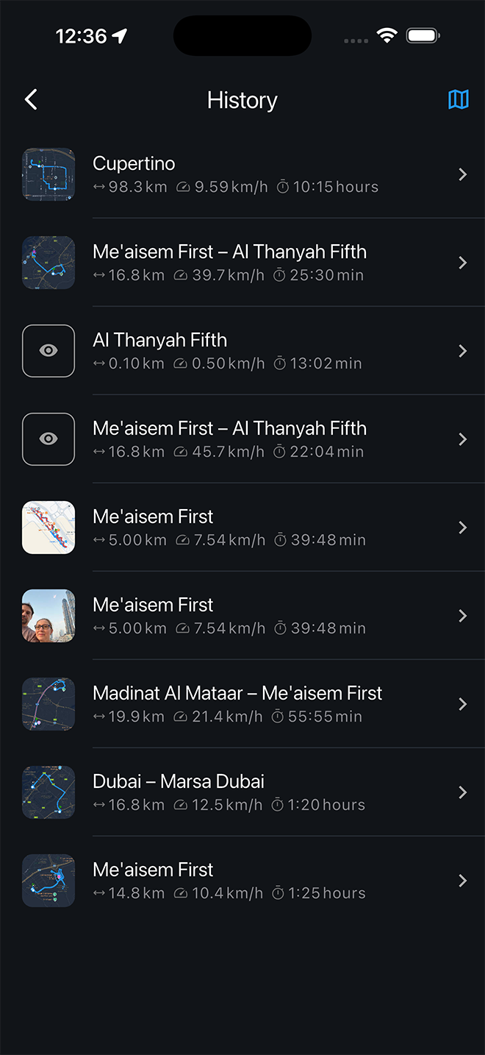Open the Me'aisem First trip lasting 39:48 minutes
This screenshot has height=1055, width=485.
click(463, 527)
